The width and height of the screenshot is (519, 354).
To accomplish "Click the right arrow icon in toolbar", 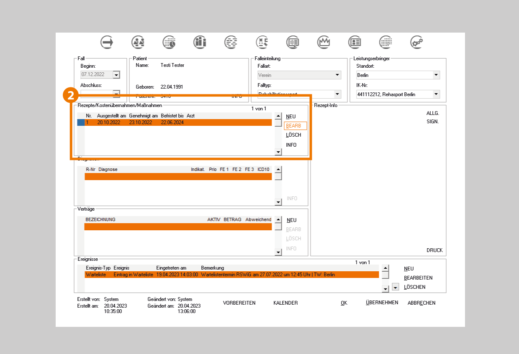I will 107,42.
